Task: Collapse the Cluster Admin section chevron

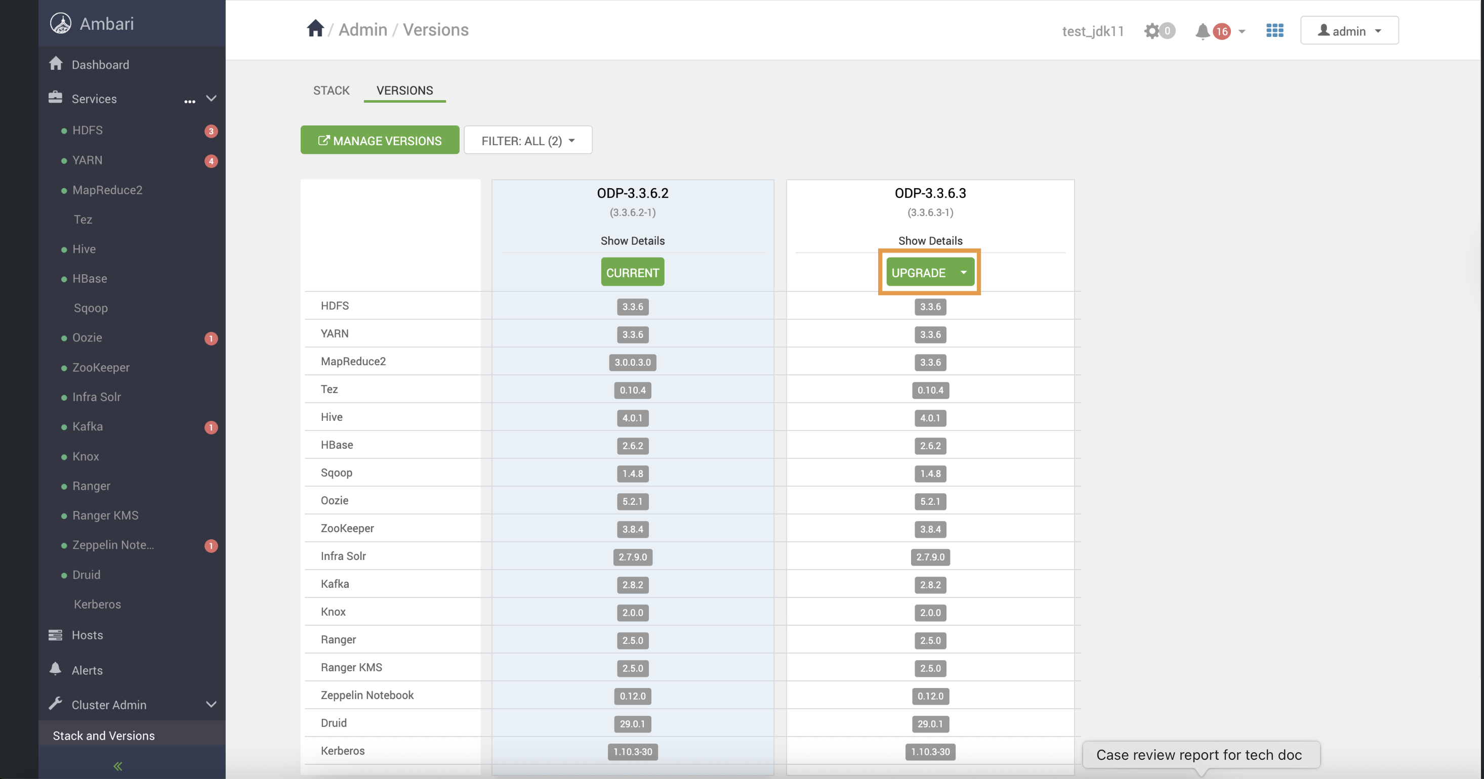Action: tap(212, 704)
